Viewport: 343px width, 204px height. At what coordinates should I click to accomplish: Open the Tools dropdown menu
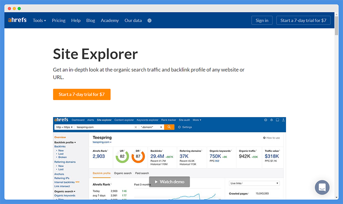pyautogui.click(x=39, y=21)
